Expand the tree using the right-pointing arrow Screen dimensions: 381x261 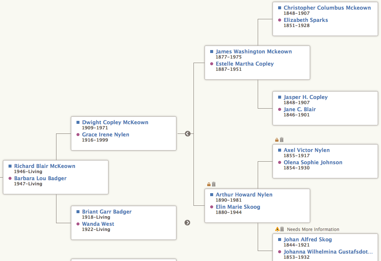tap(188, 223)
